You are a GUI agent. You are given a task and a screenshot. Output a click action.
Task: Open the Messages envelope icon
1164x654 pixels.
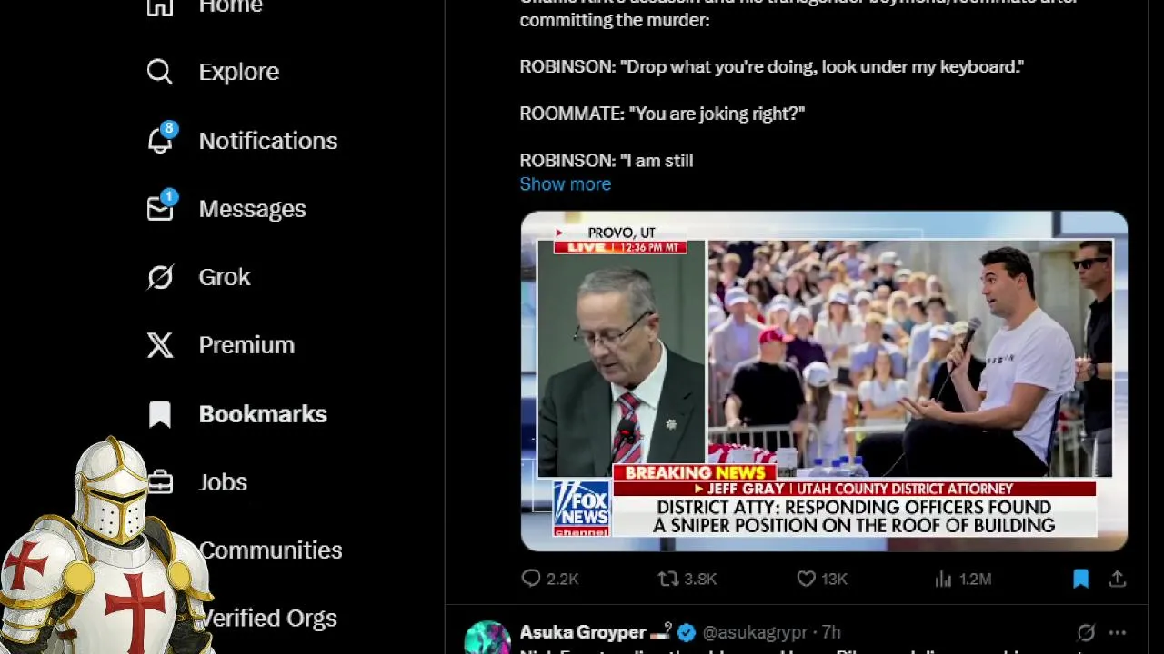pyautogui.click(x=160, y=207)
